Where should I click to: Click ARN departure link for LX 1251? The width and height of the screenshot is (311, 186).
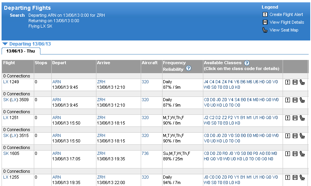coord(56,118)
